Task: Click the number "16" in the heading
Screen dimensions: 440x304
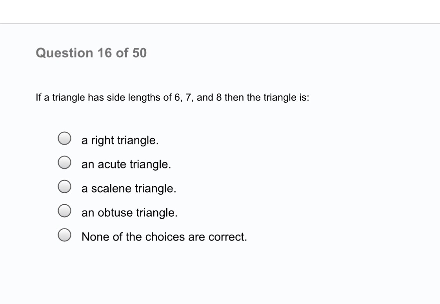Action: 105,53
